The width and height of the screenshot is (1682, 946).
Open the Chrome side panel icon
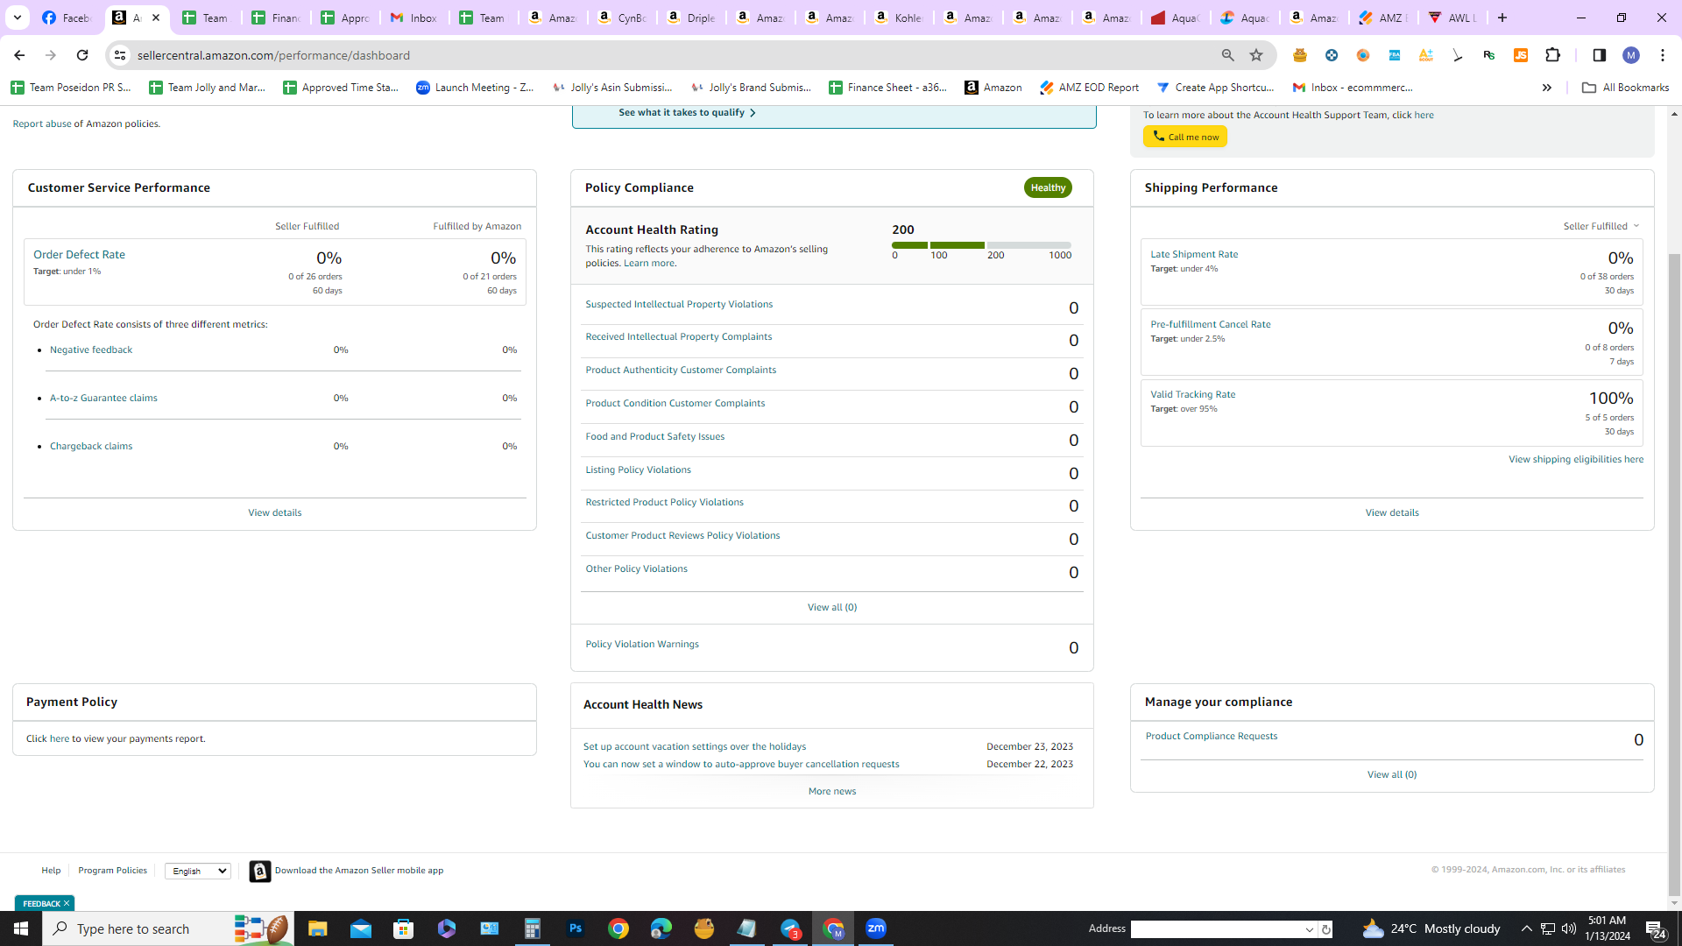point(1599,55)
